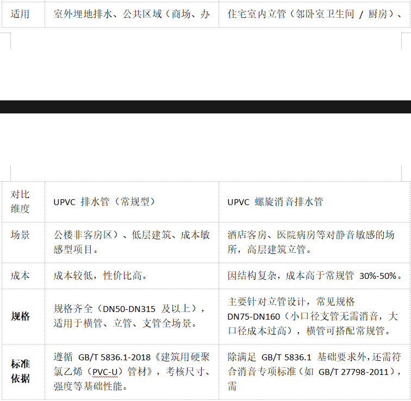
Task: Click header "UPVC 排水管（常规型）"
Action: pos(104,202)
